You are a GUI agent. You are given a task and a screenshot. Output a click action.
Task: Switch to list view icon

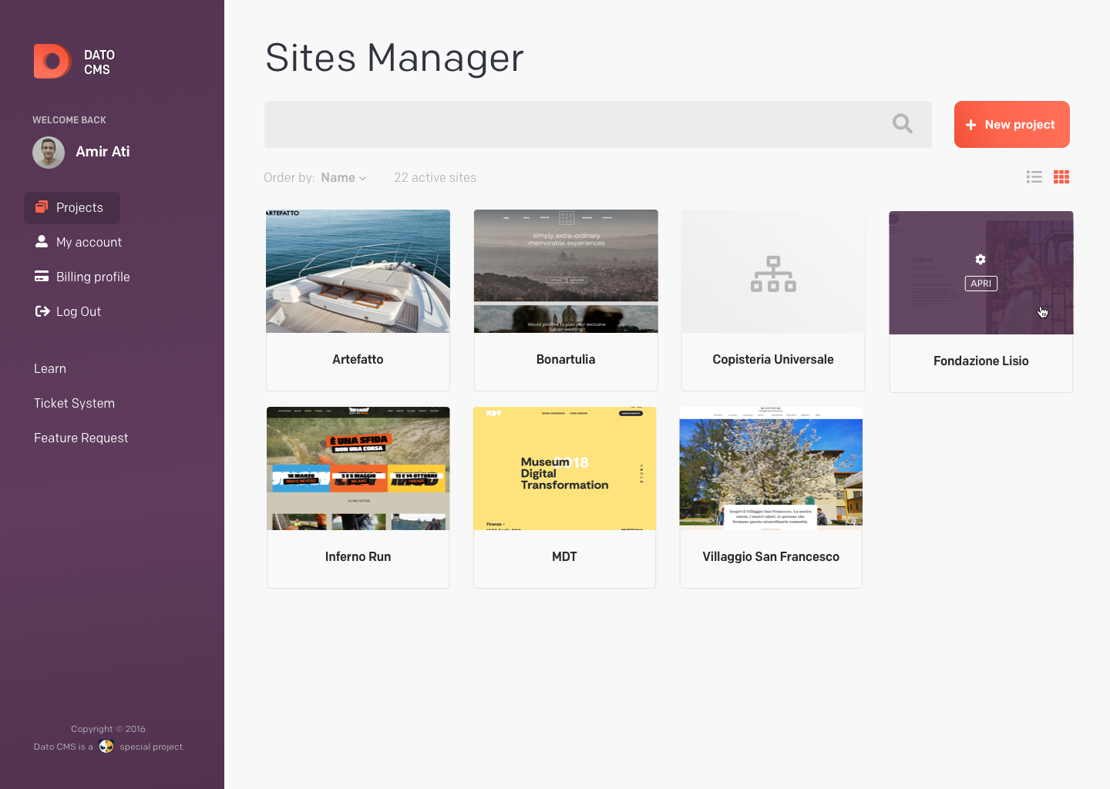(x=1034, y=177)
